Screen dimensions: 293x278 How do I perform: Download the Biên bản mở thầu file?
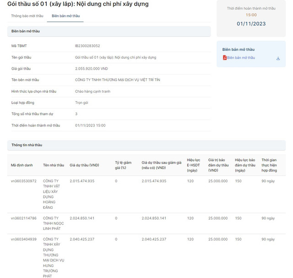278,58
